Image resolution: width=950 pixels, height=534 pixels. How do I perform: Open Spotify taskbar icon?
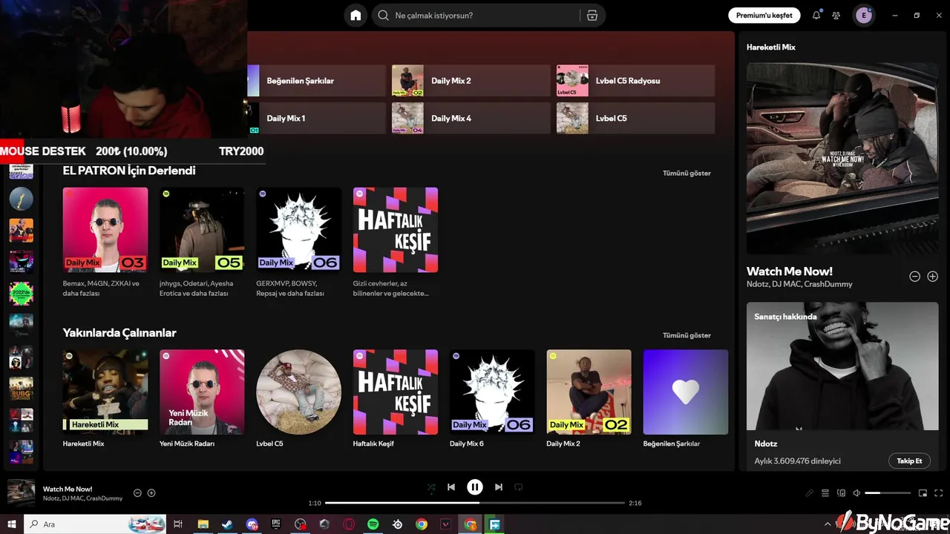click(373, 524)
